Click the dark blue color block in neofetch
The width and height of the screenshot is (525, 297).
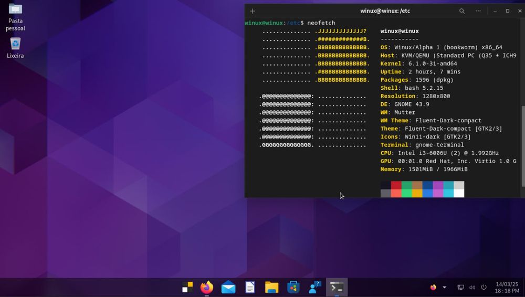pyautogui.click(x=427, y=185)
